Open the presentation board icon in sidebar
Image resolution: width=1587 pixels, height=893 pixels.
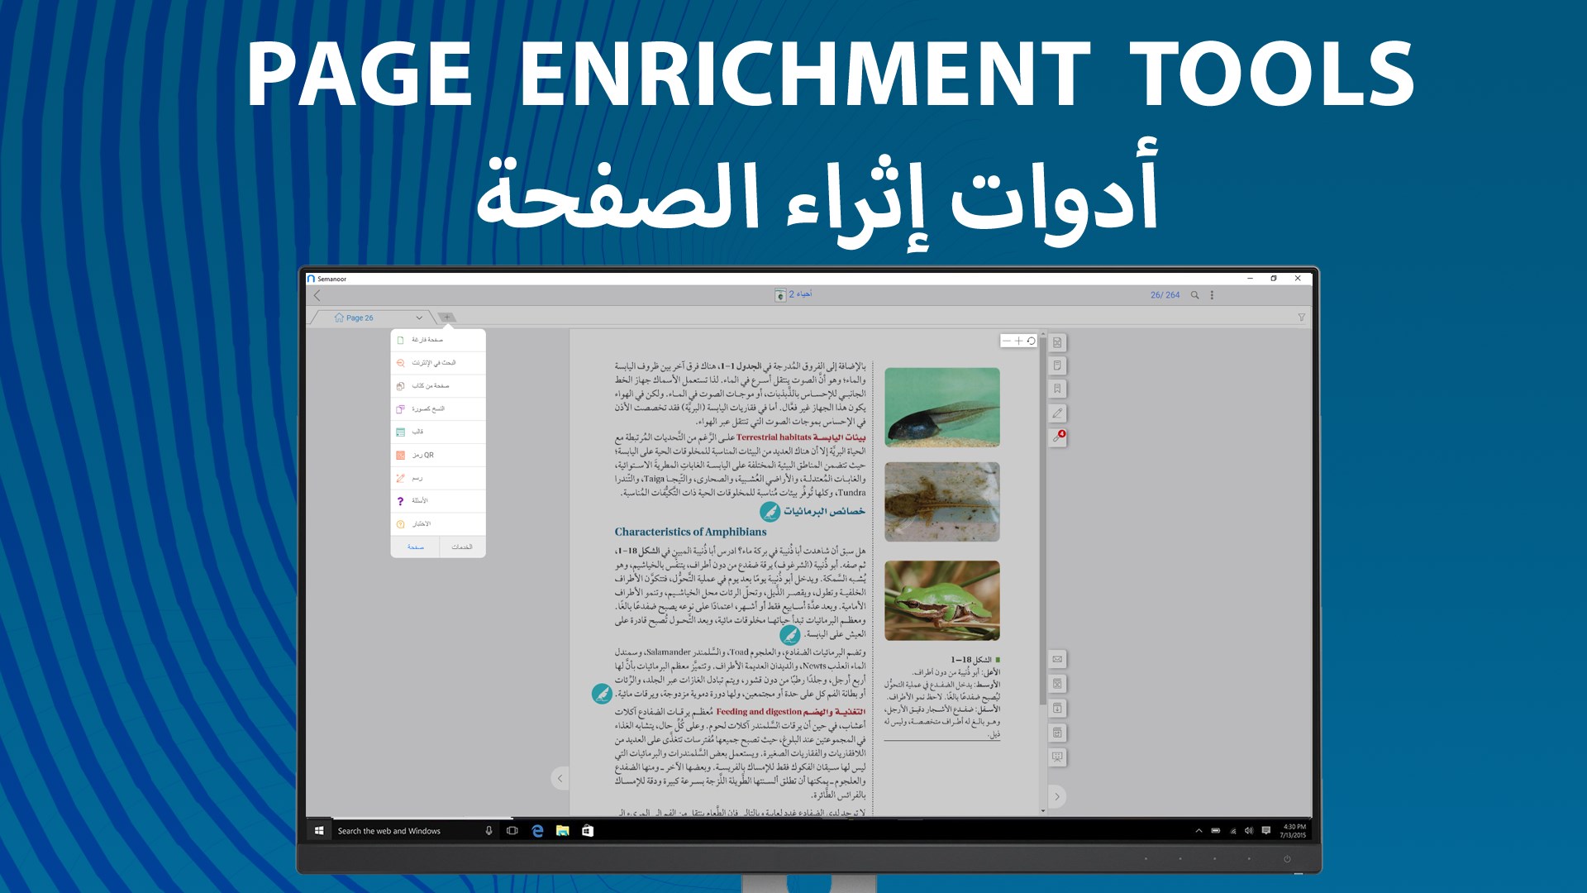(1057, 757)
